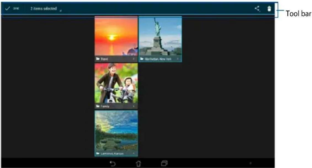Go back with Android back button
This screenshot has height=168, width=312.
click(113, 163)
